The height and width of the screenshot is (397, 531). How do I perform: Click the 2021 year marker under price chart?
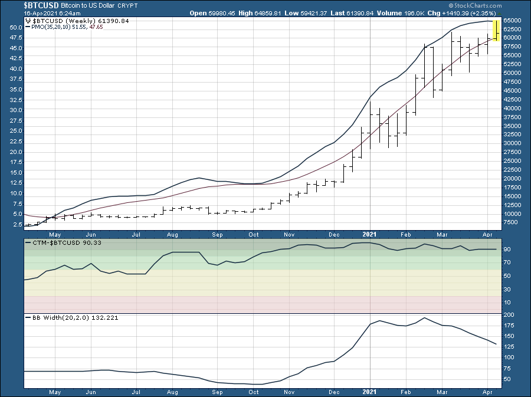[369, 234]
